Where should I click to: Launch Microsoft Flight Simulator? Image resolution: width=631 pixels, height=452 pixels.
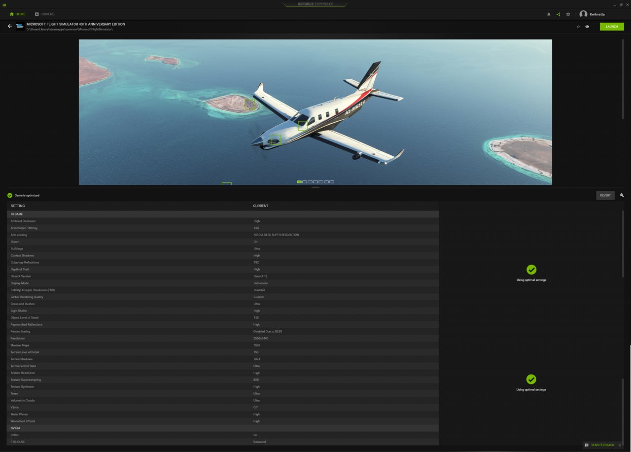(x=612, y=27)
